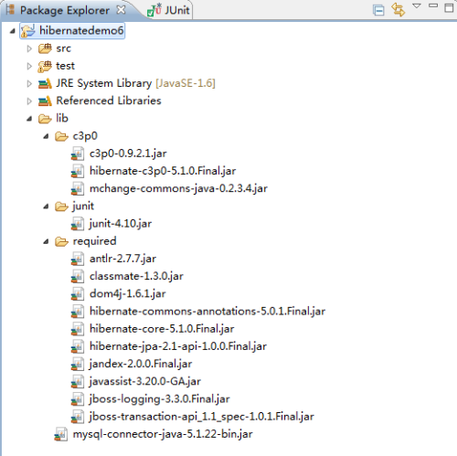Viewport: 457px width, 456px height.
Task: Click jar icon of mysql-connector-java-5.1.22-bin.jar
Action: point(60,434)
